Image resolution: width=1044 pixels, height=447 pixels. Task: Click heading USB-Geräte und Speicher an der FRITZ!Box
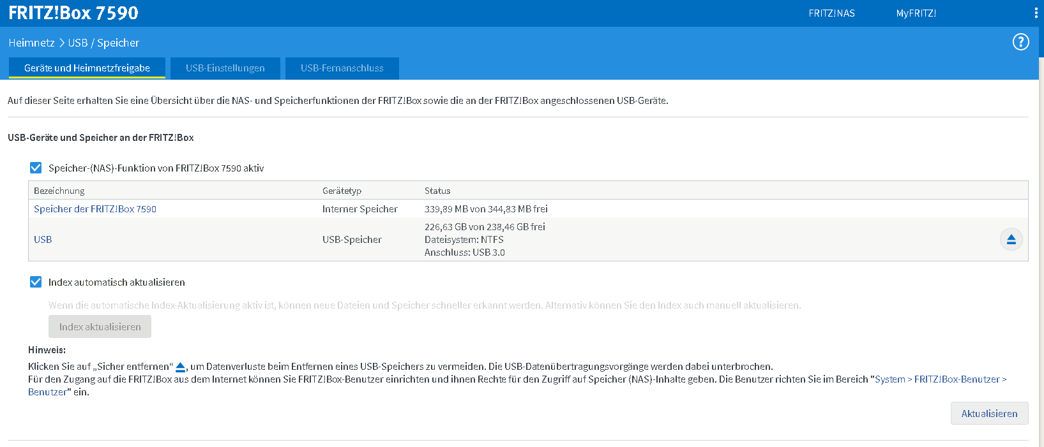tap(101, 138)
